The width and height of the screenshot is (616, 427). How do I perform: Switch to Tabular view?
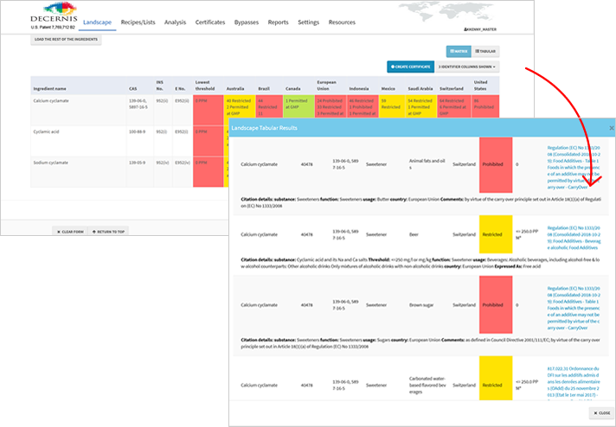[485, 51]
